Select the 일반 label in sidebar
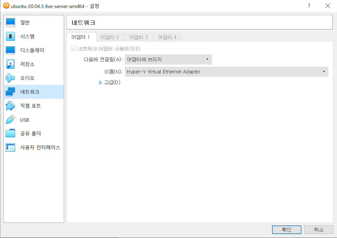The height and width of the screenshot is (238, 337). (x=25, y=23)
